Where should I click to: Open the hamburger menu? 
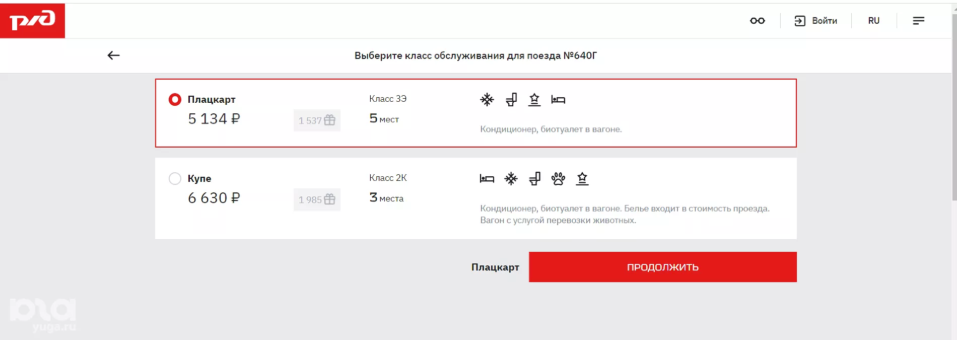(x=918, y=21)
